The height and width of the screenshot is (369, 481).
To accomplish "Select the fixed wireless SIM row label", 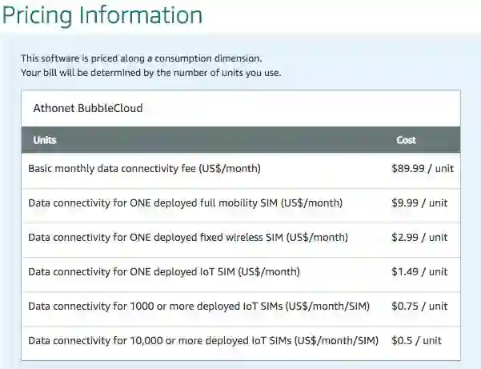I will click(188, 238).
